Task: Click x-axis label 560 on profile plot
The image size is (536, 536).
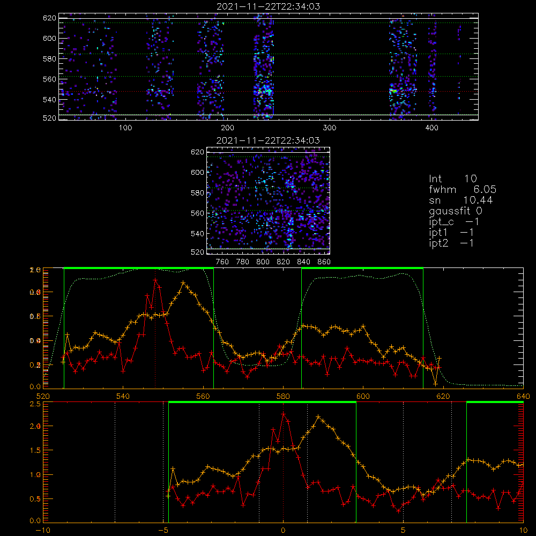Action: [x=203, y=396]
